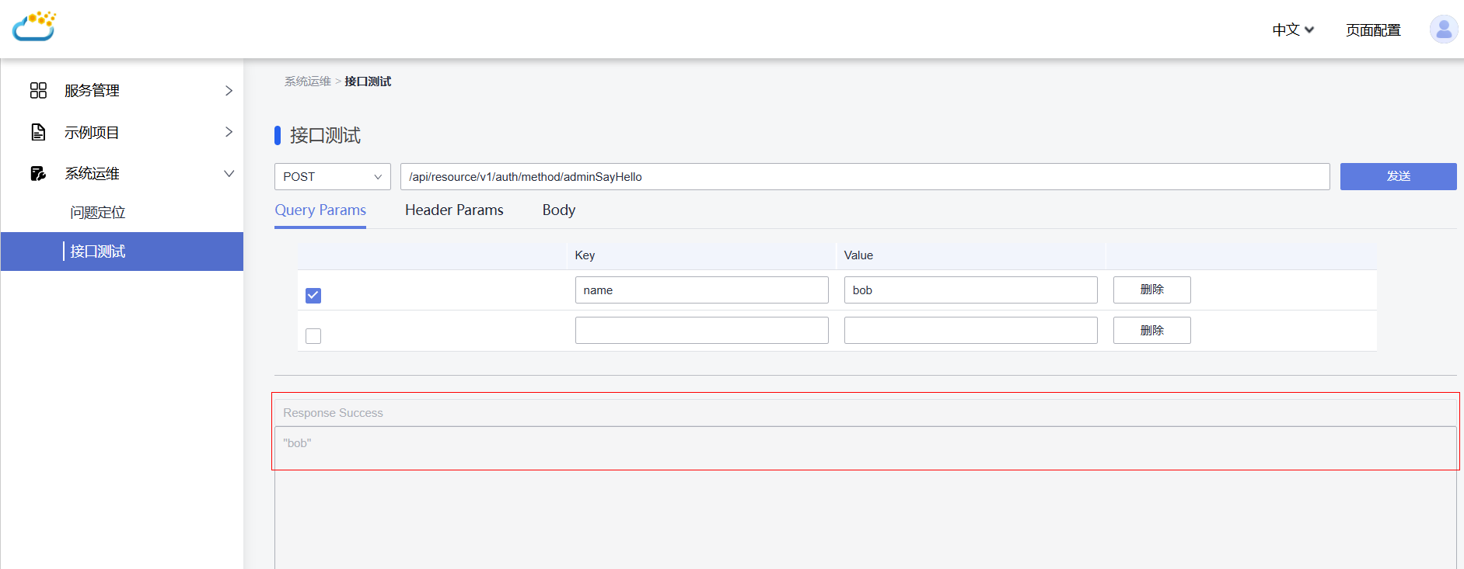Viewport: 1464px width, 569px height.
Task: Expand the 示例项目 menu chevron
Action: click(229, 132)
